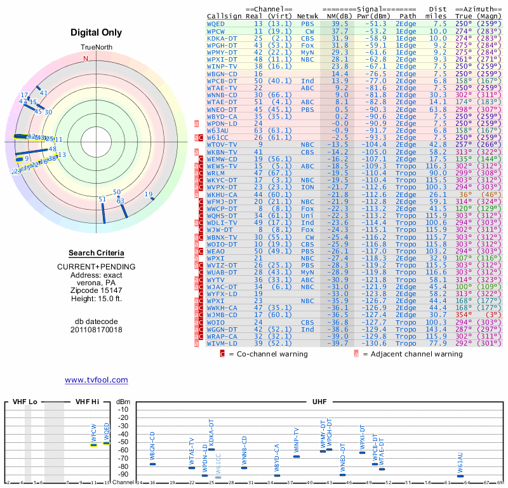
Task: Select the WKBN-TV table row callsign
Action: tap(222, 152)
